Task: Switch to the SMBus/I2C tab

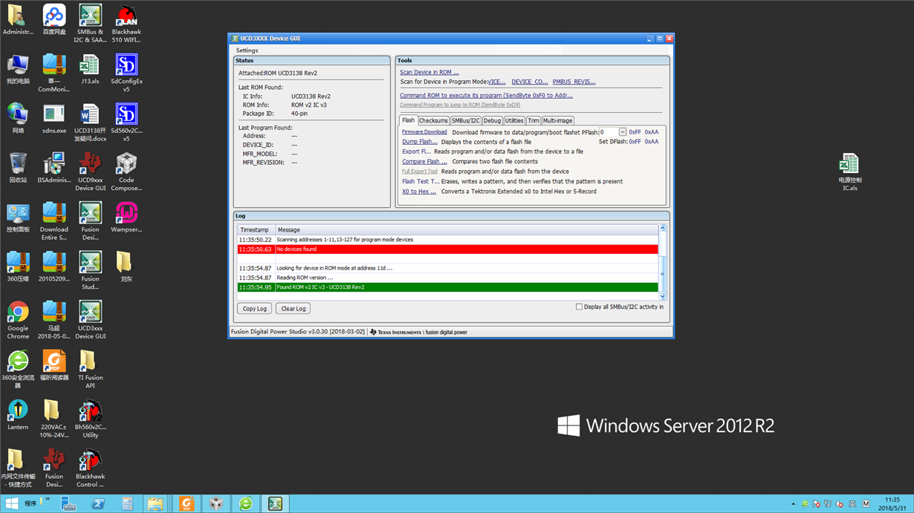Action: 465,120
